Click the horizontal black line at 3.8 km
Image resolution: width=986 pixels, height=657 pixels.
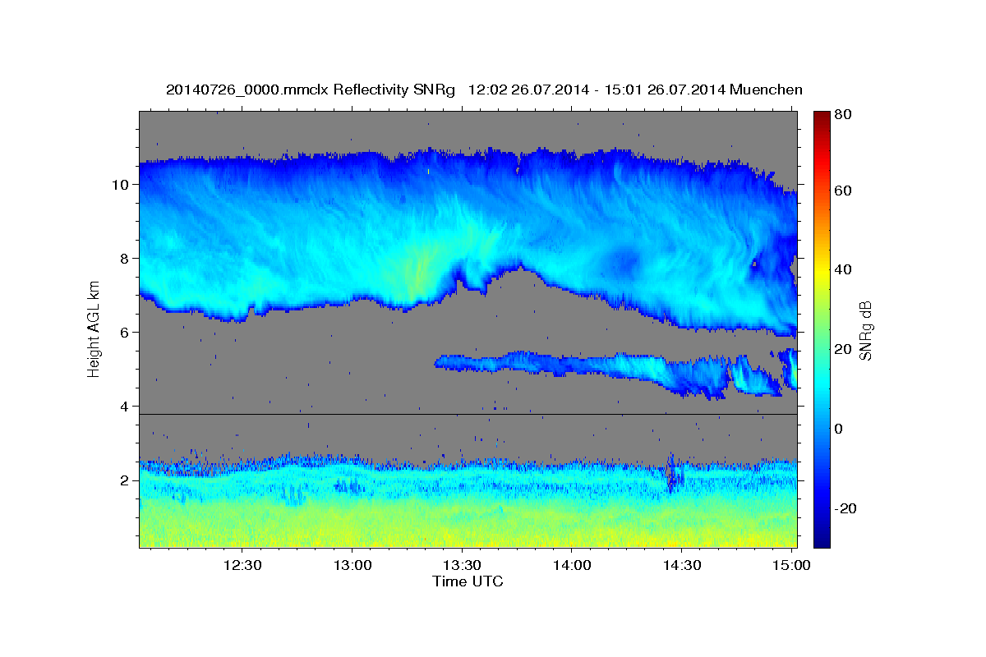click(468, 414)
